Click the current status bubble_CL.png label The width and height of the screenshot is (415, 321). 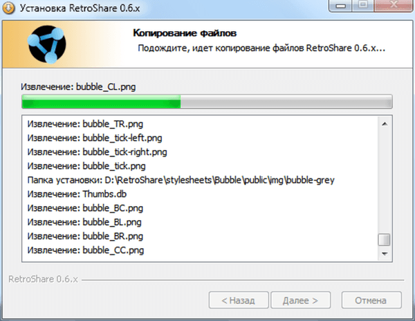click(78, 87)
